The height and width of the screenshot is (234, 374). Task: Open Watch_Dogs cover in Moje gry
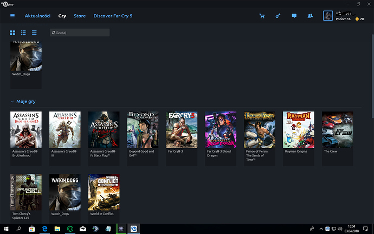click(x=65, y=192)
